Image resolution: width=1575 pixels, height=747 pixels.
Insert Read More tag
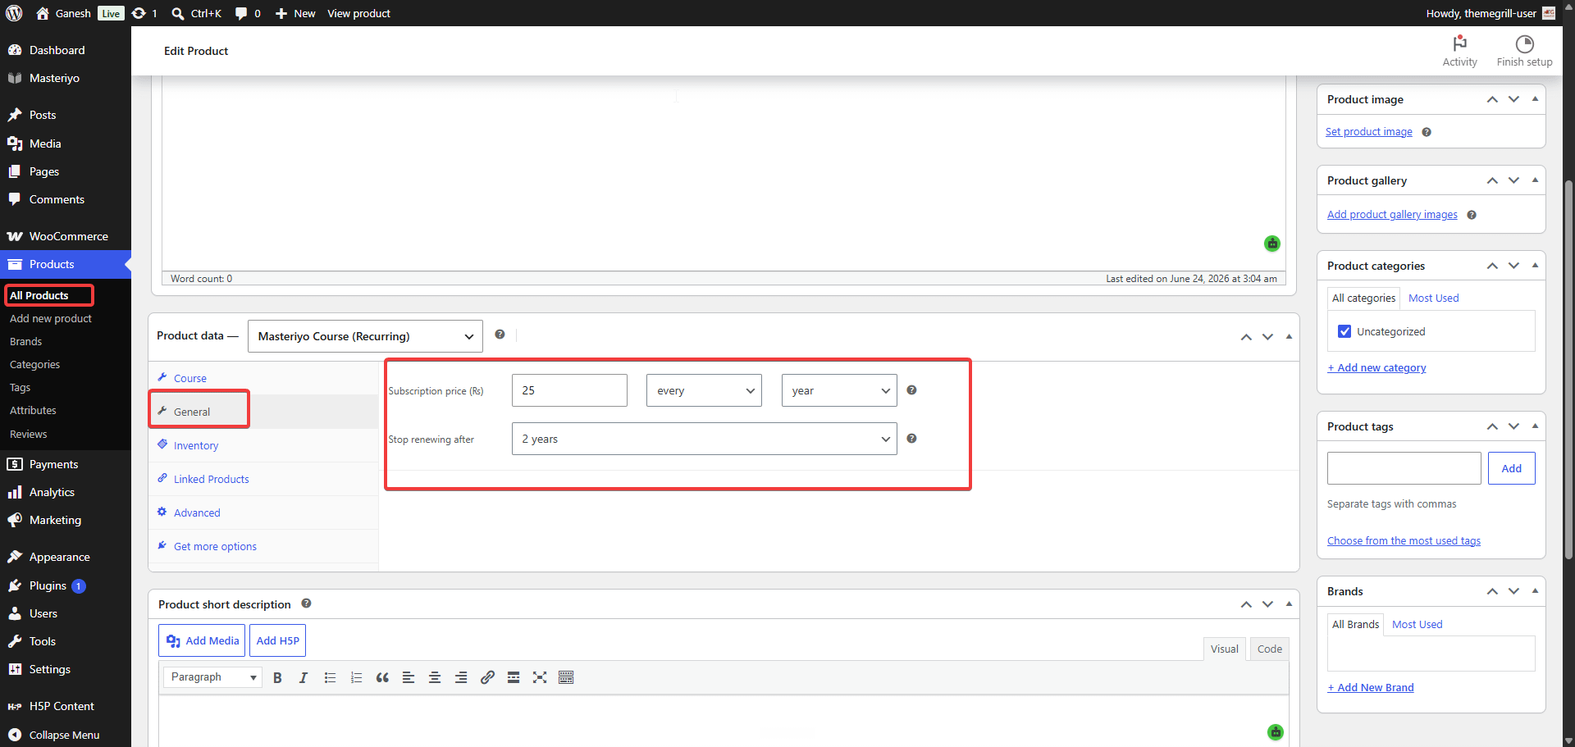514,677
